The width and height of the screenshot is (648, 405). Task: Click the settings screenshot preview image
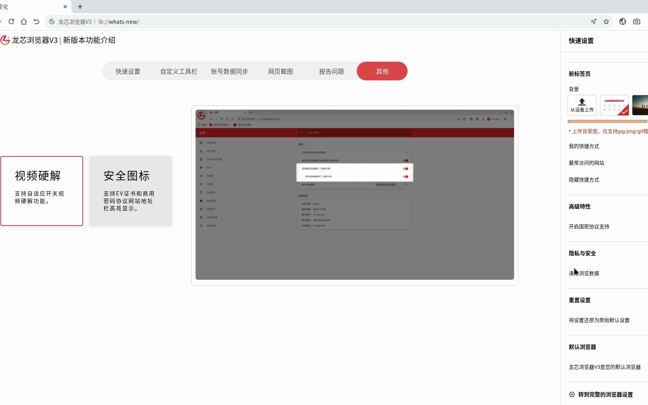pyautogui.click(x=355, y=195)
